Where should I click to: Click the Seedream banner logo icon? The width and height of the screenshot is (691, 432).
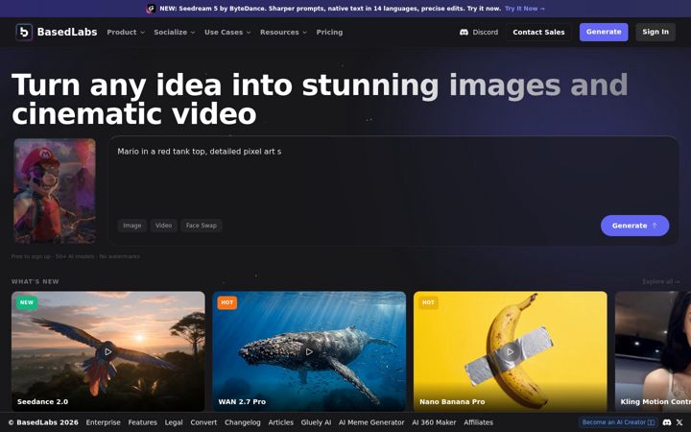tap(151, 9)
